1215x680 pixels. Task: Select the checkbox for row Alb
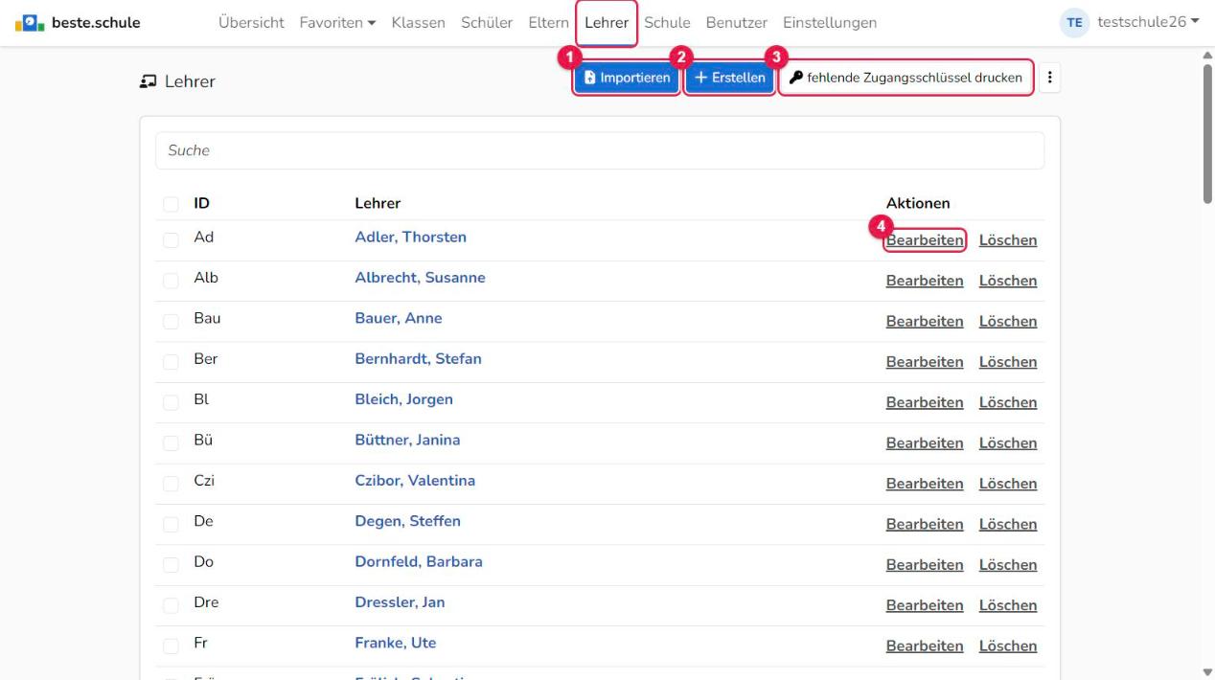(171, 281)
